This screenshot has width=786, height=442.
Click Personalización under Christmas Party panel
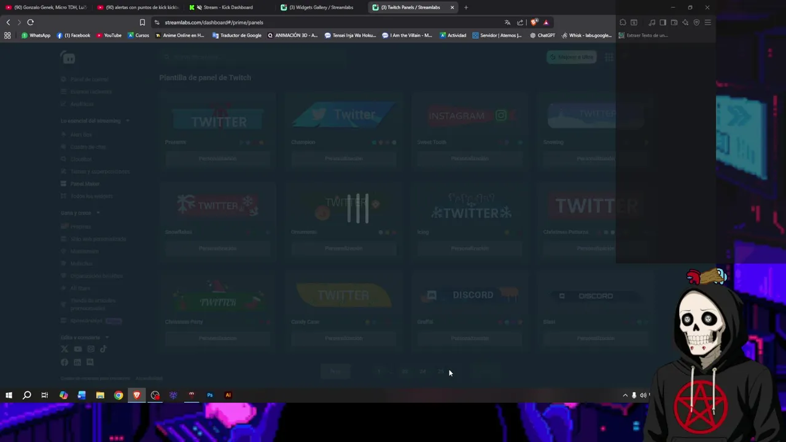pyautogui.click(x=217, y=338)
